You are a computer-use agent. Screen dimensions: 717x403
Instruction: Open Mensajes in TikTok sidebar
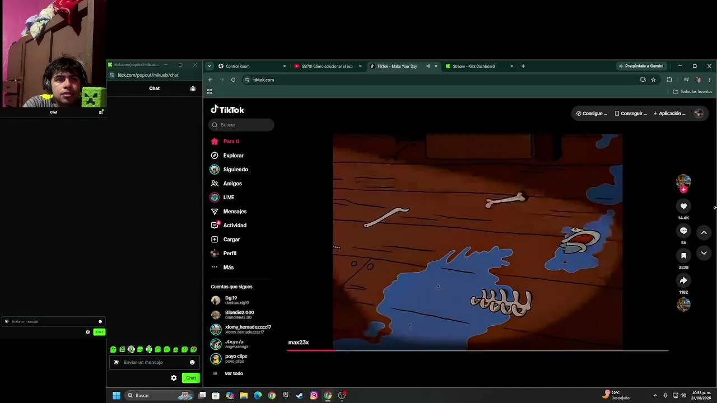coord(229,212)
